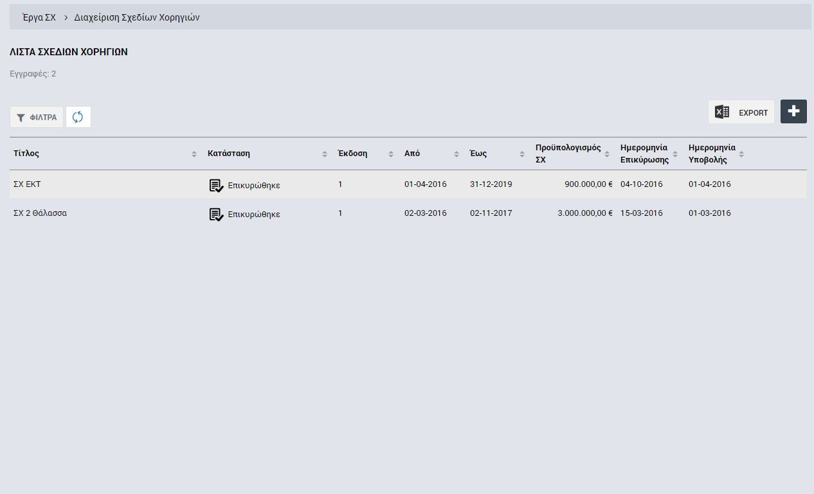Sort by Ημερομηνία Επικύρωσης column arrows

[x=675, y=154]
